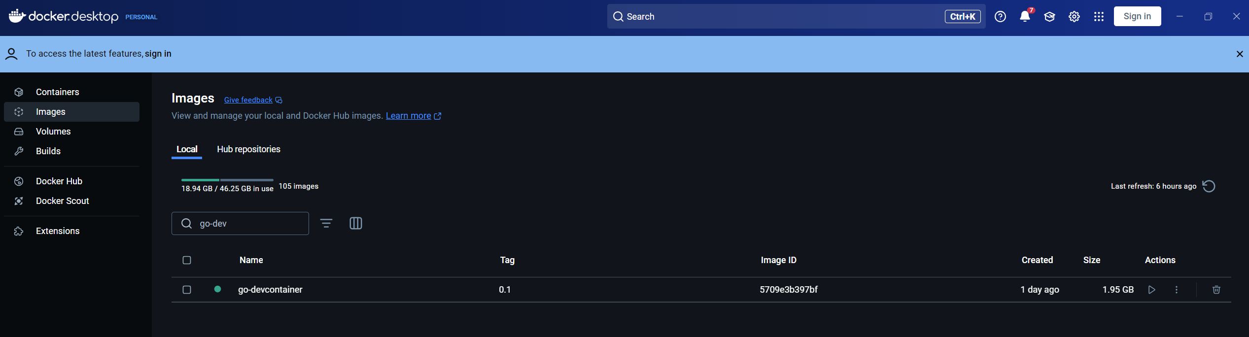Sort images by the Created column
Screen dimensions: 1249x337
click(1037, 260)
